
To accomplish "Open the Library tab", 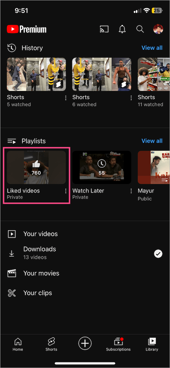I will point(152,344).
